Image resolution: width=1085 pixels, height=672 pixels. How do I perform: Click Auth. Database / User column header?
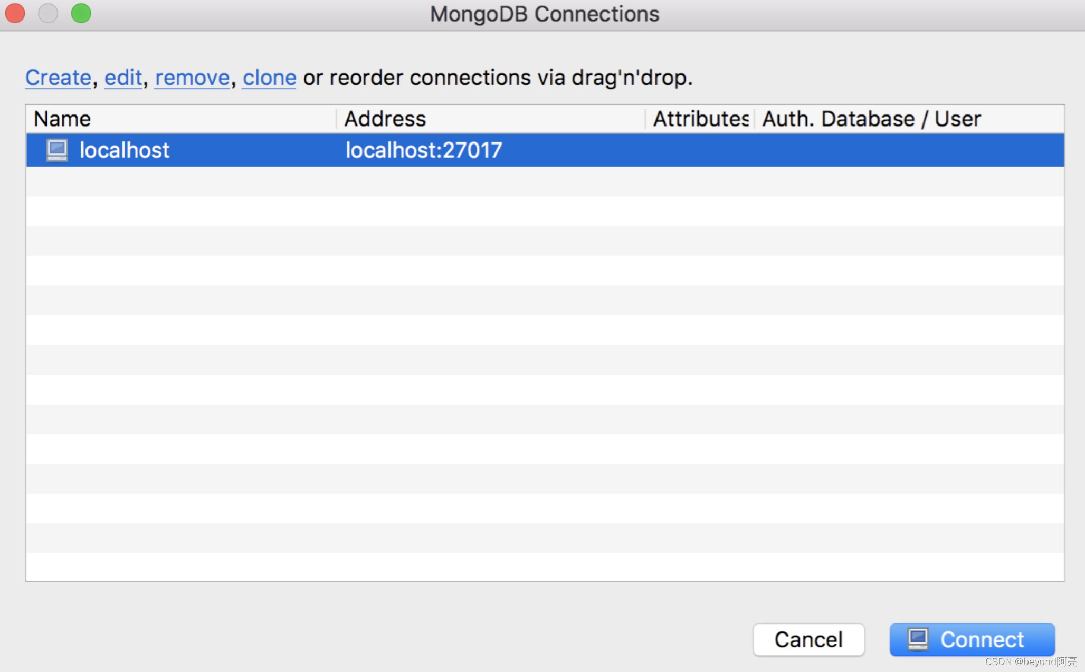(871, 119)
